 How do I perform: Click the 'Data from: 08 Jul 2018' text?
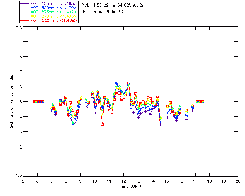[x=105, y=12]
